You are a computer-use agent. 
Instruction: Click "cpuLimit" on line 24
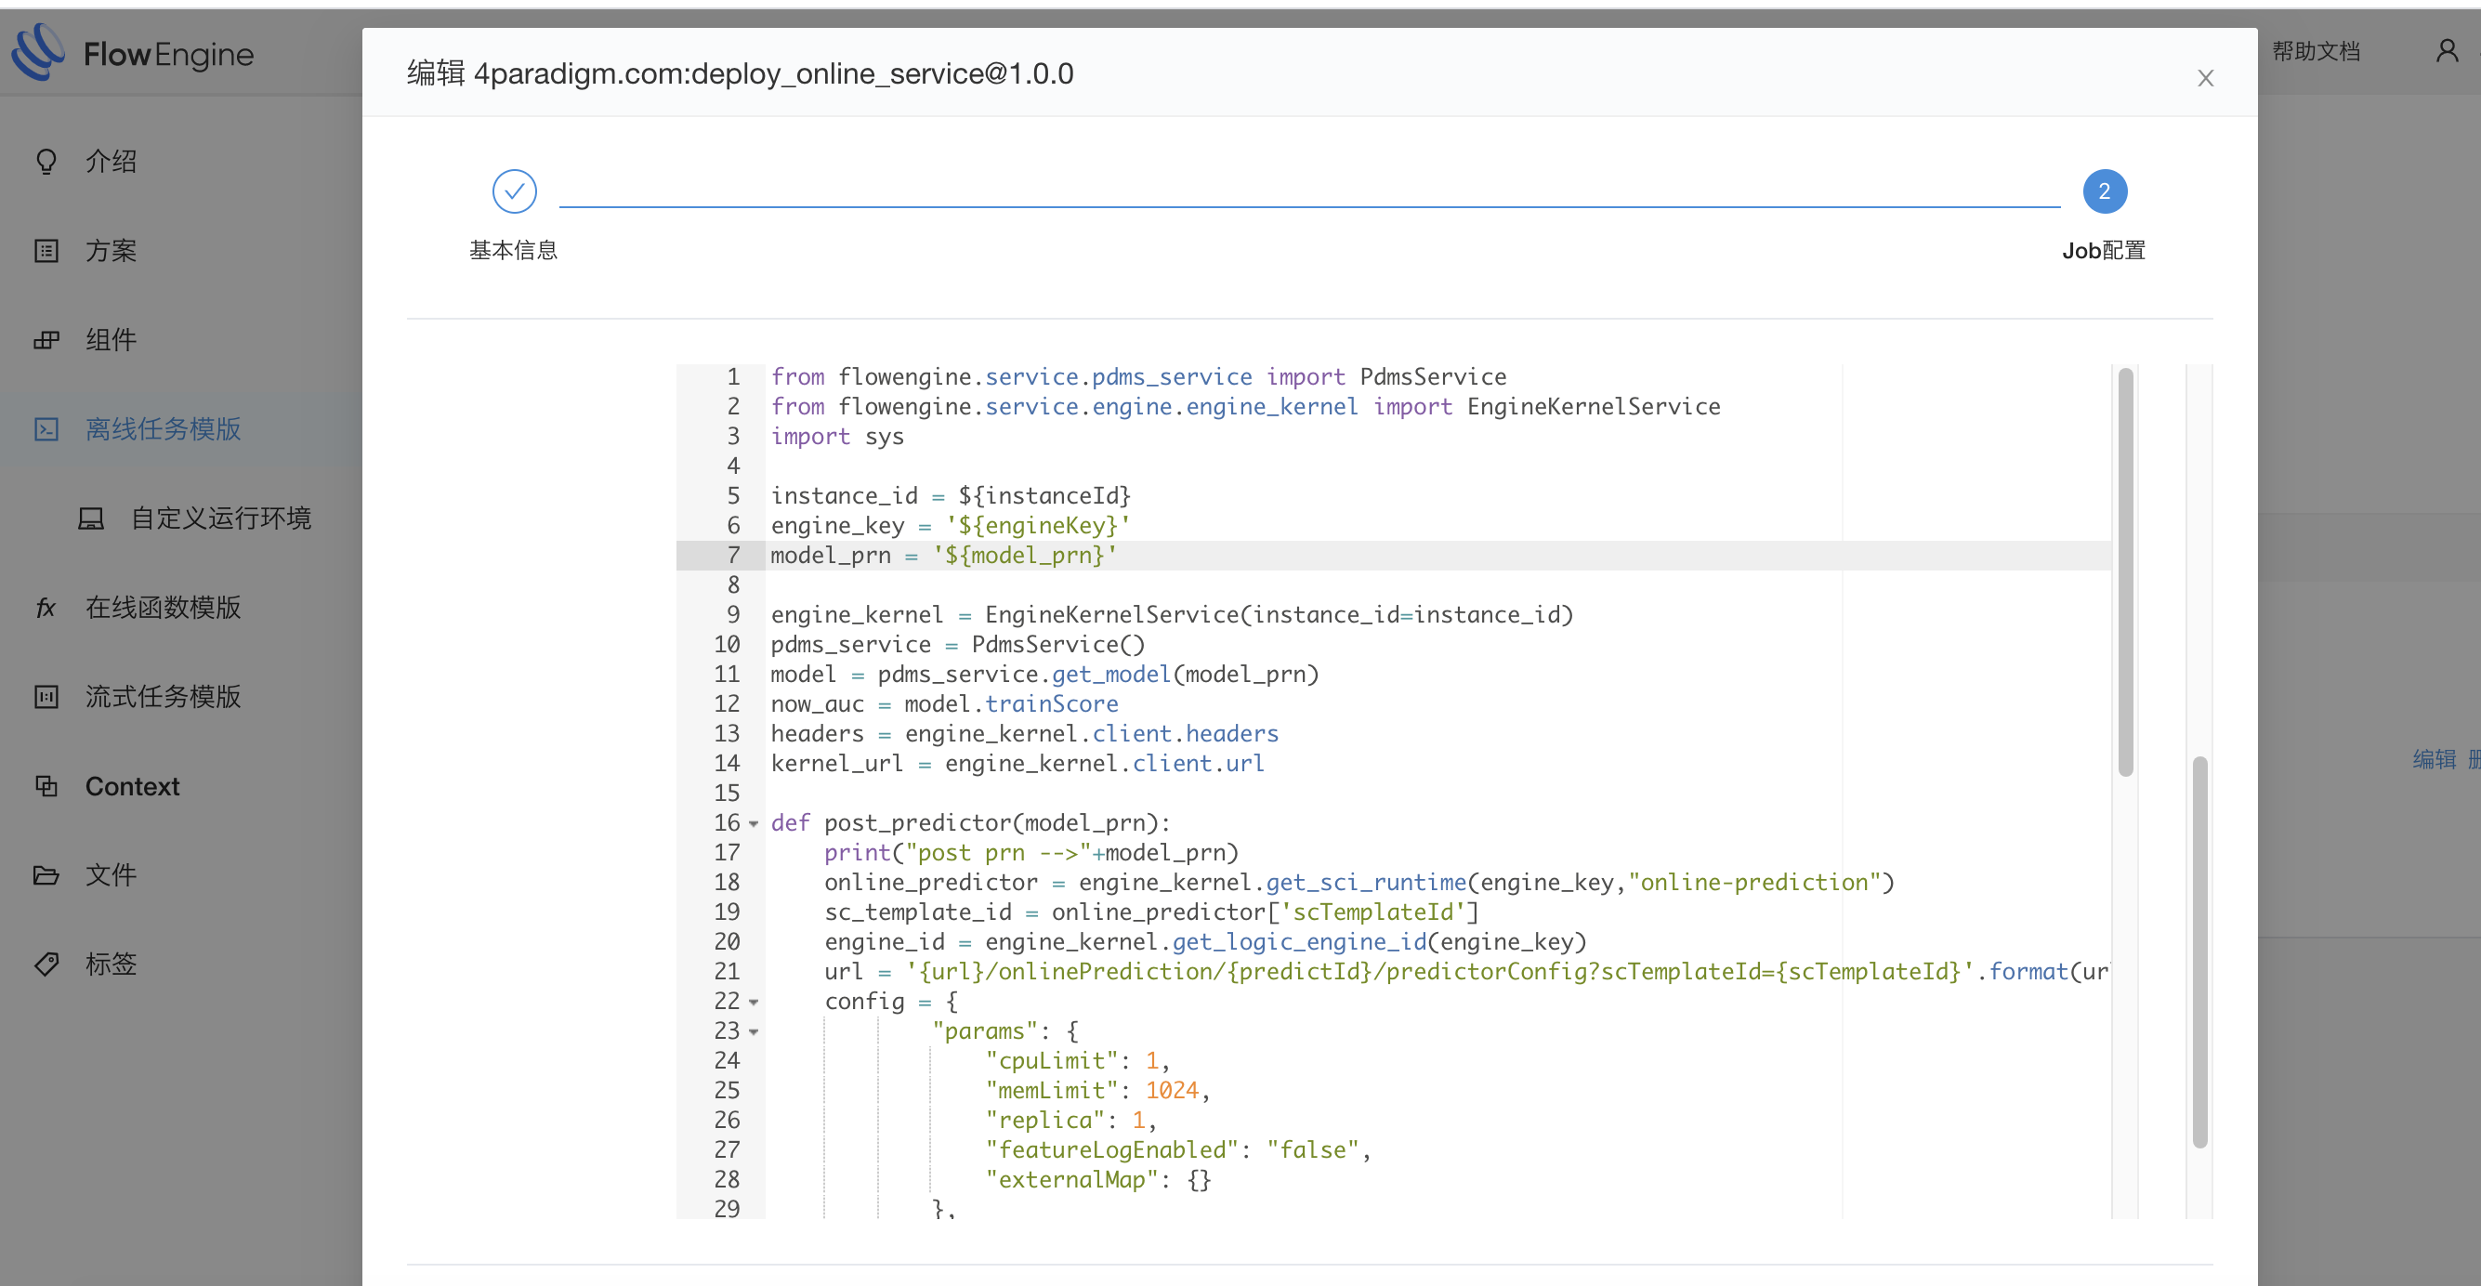coord(1052,1061)
